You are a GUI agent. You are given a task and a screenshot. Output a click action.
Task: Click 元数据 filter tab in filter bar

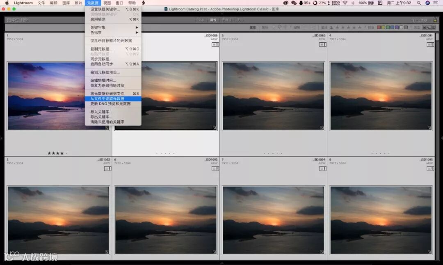(x=226, y=20)
